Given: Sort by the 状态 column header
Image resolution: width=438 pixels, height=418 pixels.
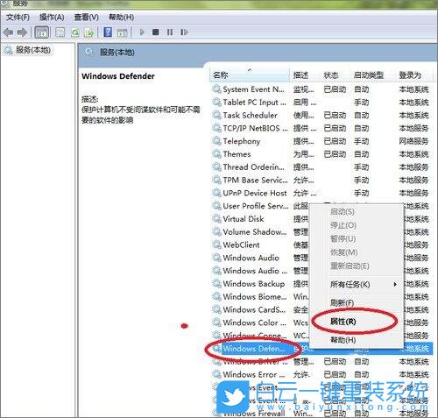Looking at the screenshot, I should [x=336, y=75].
